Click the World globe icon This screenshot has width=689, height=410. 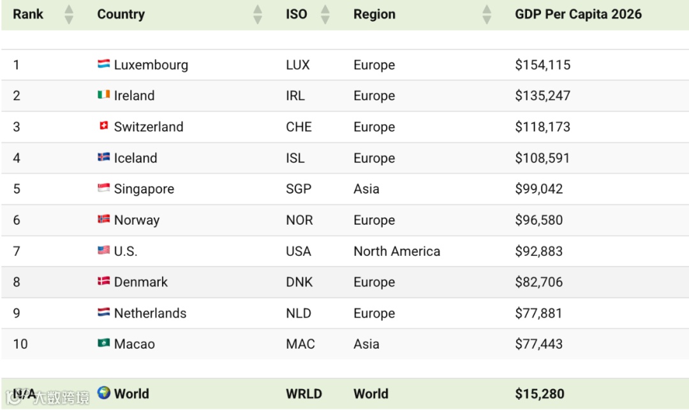[104, 392]
